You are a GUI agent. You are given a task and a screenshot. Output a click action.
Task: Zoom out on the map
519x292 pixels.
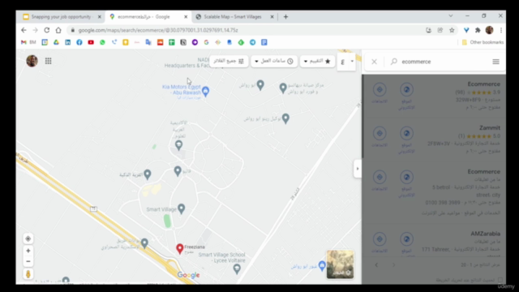(28, 261)
